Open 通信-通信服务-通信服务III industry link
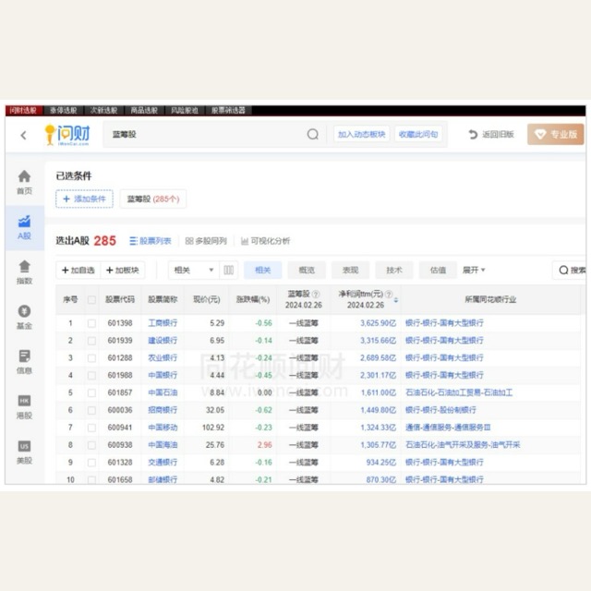Screen dimensions: 591x591 (x=448, y=428)
